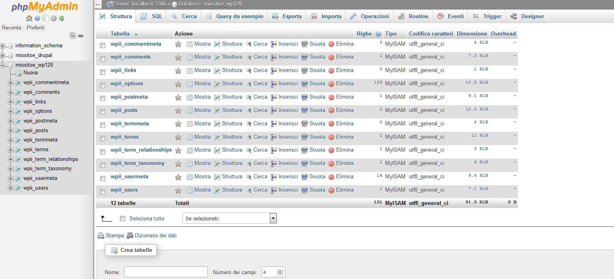Open the wpii_term_relationships table link
Screen dimensions: 614x279
141,150
